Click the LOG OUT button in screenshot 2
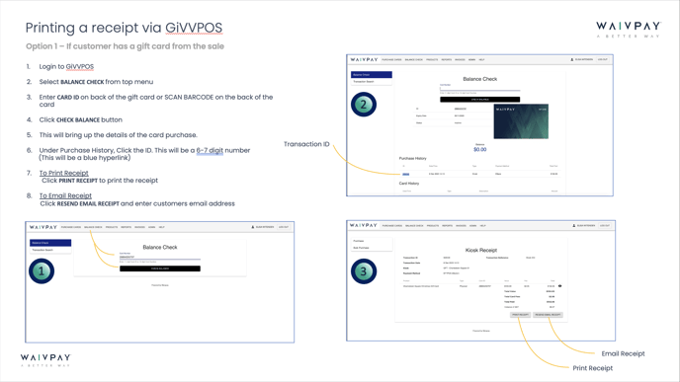 (x=603, y=60)
